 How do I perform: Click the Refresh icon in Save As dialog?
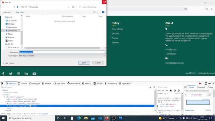(x=73, y=7)
